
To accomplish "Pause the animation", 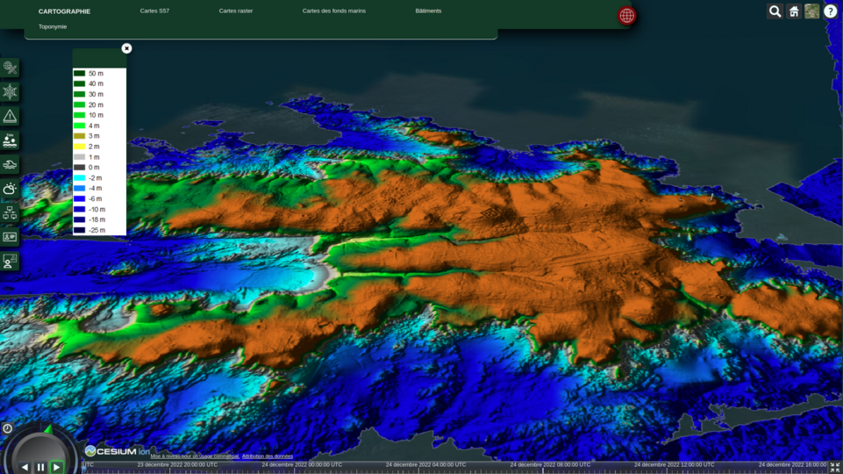I will click(x=41, y=468).
